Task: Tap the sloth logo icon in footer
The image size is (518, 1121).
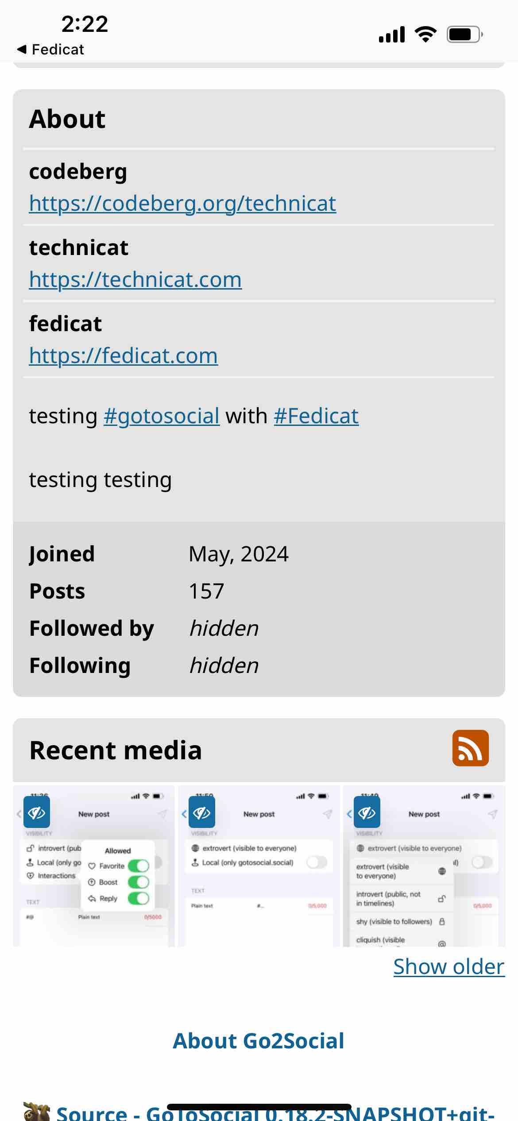Action: click(x=36, y=1112)
